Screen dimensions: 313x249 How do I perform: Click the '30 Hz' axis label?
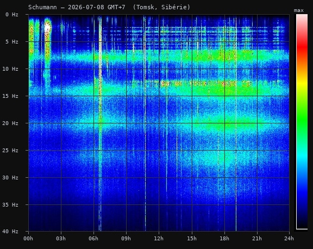10,178
